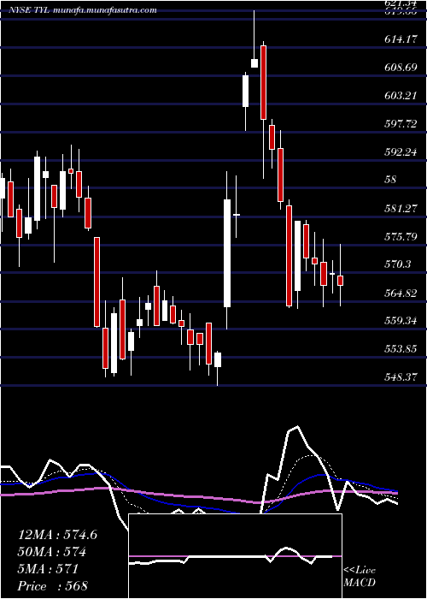Click the <<Live MACD label
Screen dimensions: 427x599
click(360, 576)
